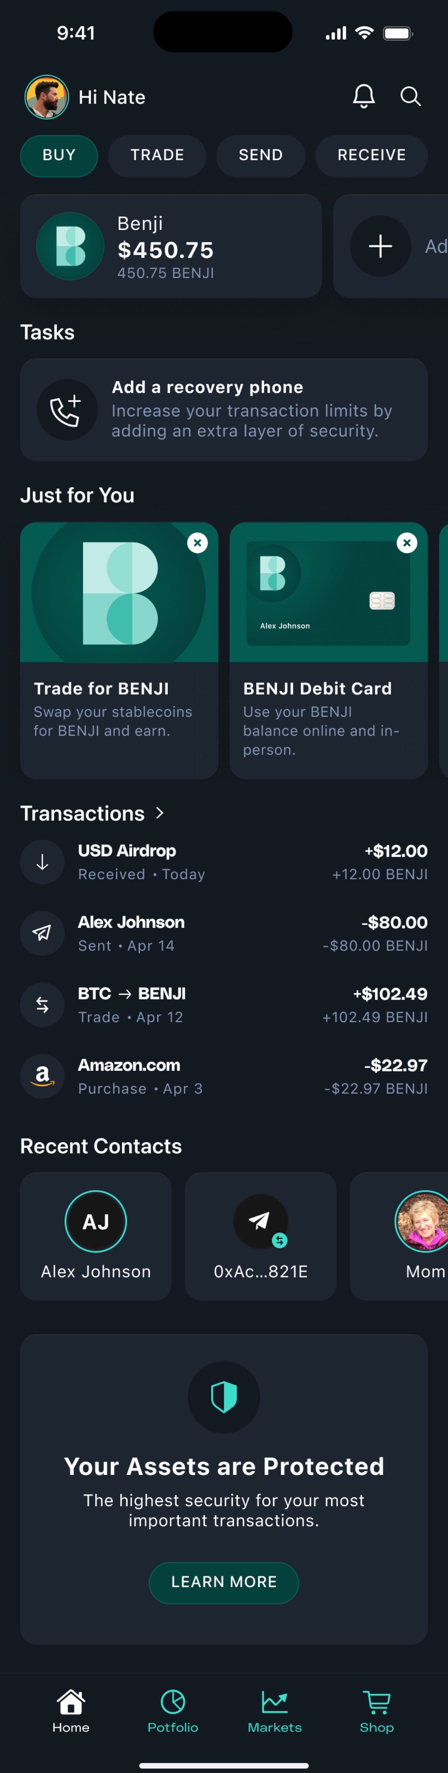The height and width of the screenshot is (1773, 448).
Task: Tap the Amazon.com transaction icon
Action: (x=43, y=1076)
